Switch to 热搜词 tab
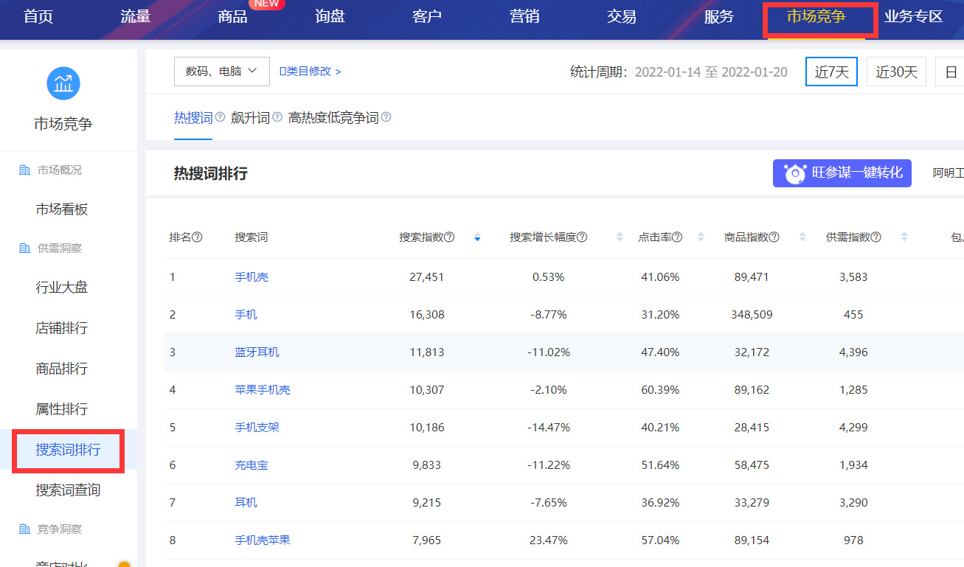The image size is (964, 567). [x=193, y=118]
